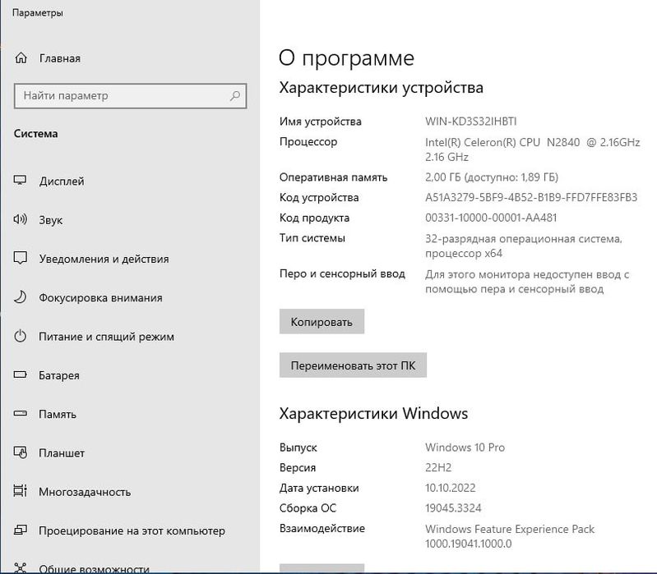
Task: Click the Sound (Звук) speaker icon
Action: [x=21, y=220]
